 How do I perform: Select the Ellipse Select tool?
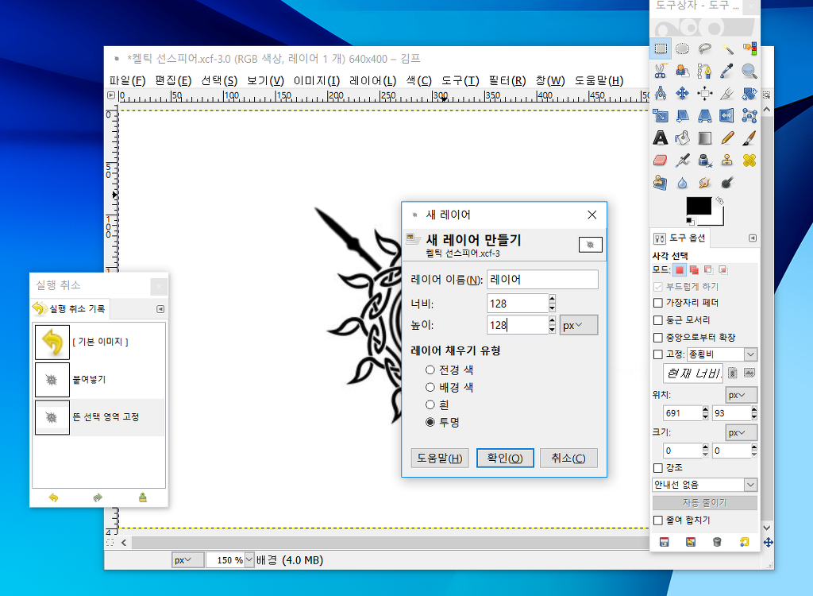click(682, 48)
